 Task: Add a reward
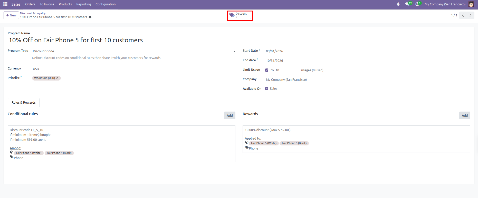(465, 116)
